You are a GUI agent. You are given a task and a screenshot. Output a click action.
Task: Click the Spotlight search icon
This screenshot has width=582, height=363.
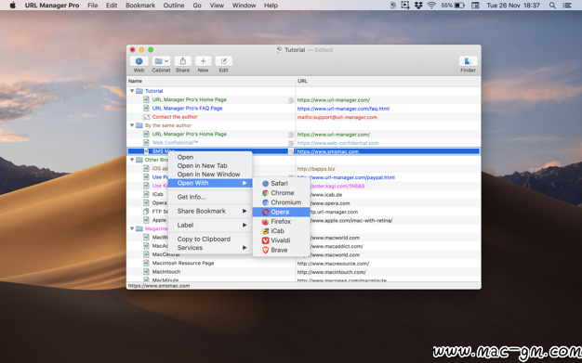[x=552, y=6]
